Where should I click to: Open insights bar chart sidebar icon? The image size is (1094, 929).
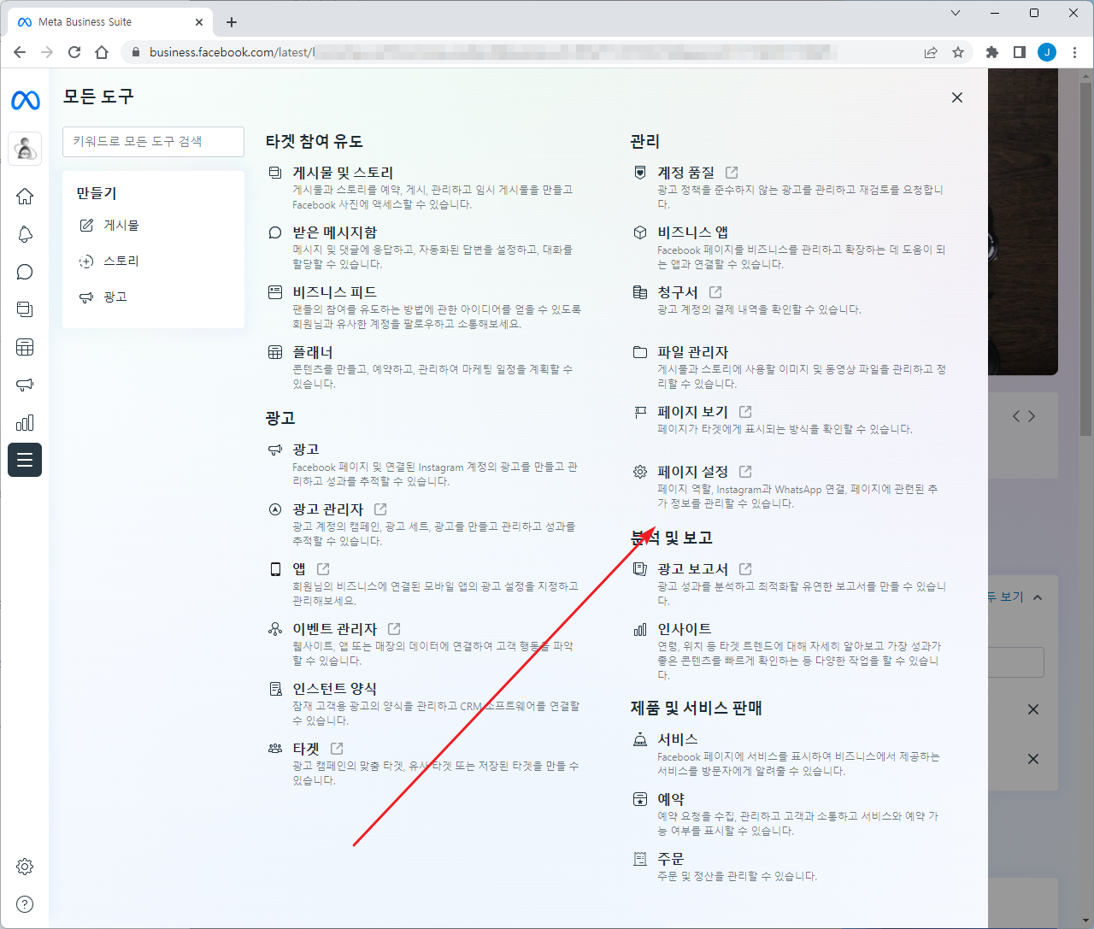click(25, 422)
